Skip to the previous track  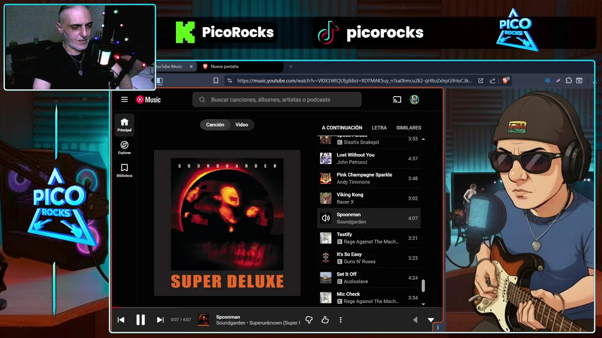[x=121, y=320]
